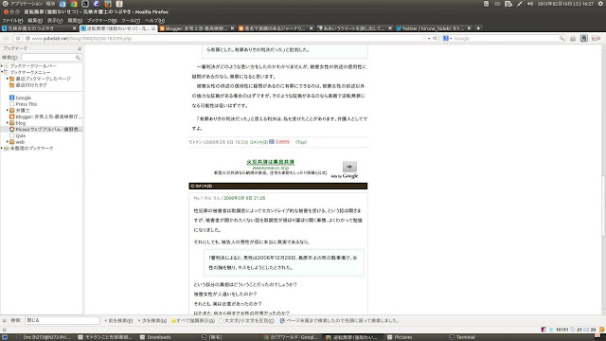Collapse ブックマークメニュー folder
Image resolution: width=606 pixels, height=341 pixels.
click(x=2, y=72)
